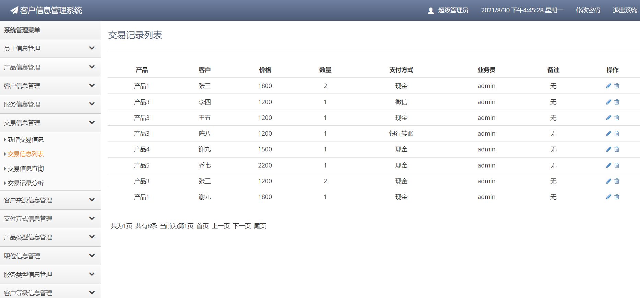This screenshot has height=298, width=640.
Task: Go to 上一页 pagination link
Action: click(x=221, y=226)
